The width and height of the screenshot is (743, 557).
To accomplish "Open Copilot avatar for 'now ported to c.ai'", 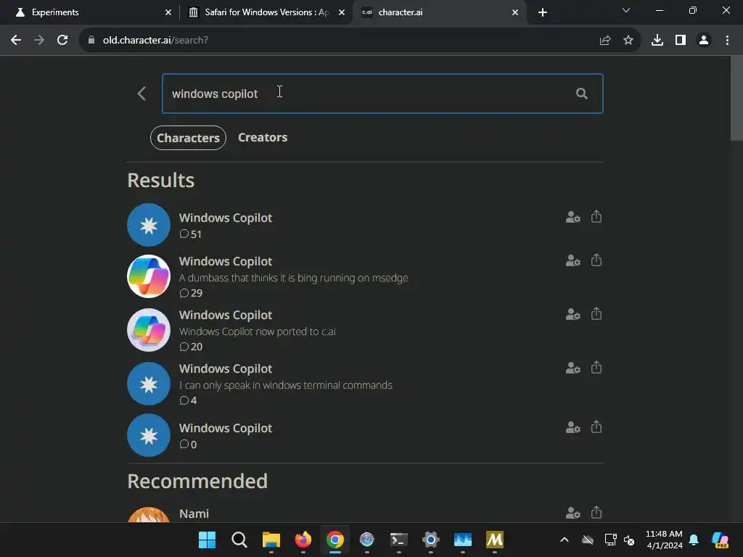I will click(x=149, y=330).
